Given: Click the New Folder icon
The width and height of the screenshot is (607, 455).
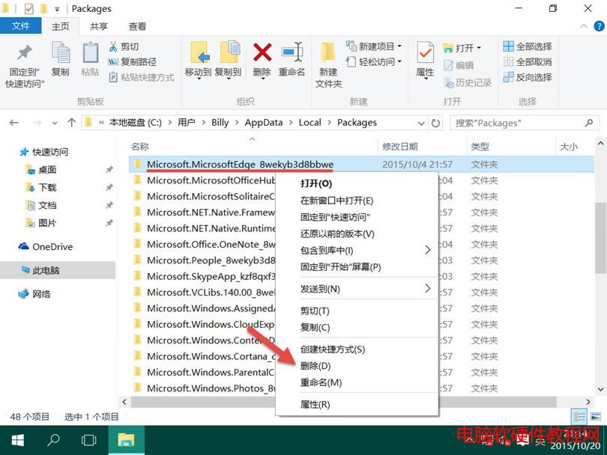Looking at the screenshot, I should [x=328, y=60].
